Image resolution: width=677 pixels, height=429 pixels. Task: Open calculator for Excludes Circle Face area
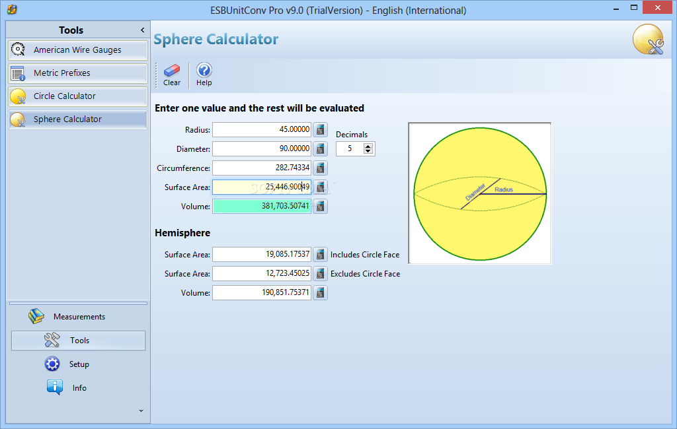point(320,273)
